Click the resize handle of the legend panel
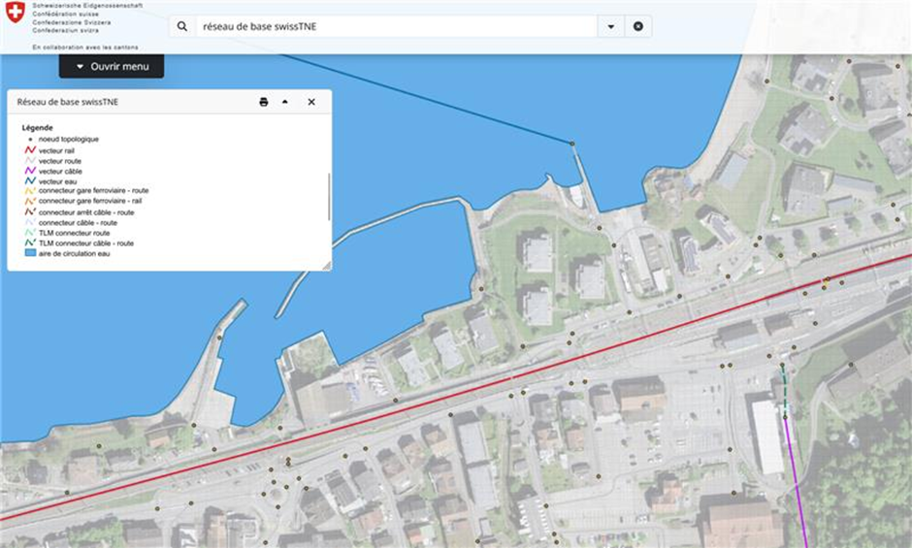Screen dimensions: 912x548 click(x=327, y=266)
